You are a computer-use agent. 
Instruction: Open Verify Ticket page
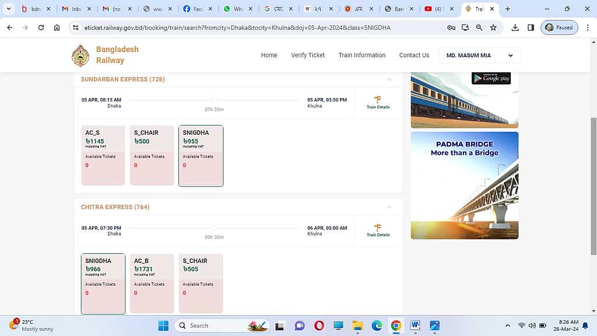(x=308, y=55)
